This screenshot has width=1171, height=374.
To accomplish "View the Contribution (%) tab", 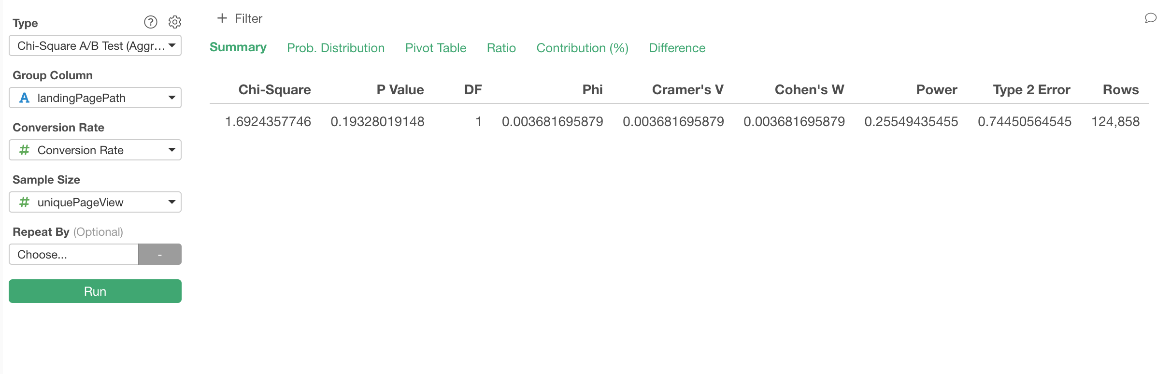I will pyautogui.click(x=582, y=48).
